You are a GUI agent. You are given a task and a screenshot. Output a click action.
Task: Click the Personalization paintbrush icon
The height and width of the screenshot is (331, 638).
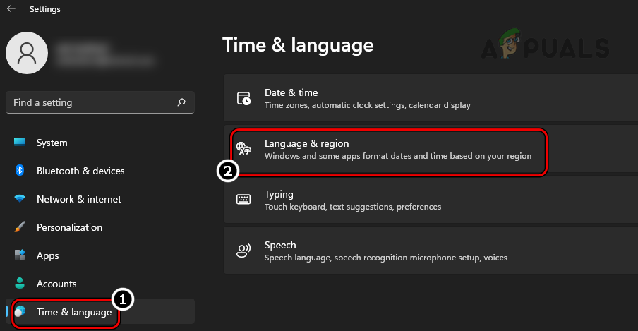click(20, 227)
